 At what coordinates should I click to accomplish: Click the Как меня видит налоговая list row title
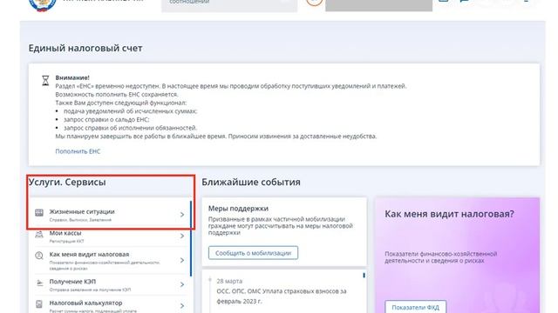tap(89, 255)
